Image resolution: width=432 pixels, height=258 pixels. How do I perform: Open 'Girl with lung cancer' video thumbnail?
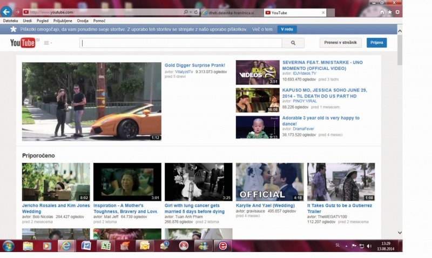pyautogui.click(x=198, y=182)
